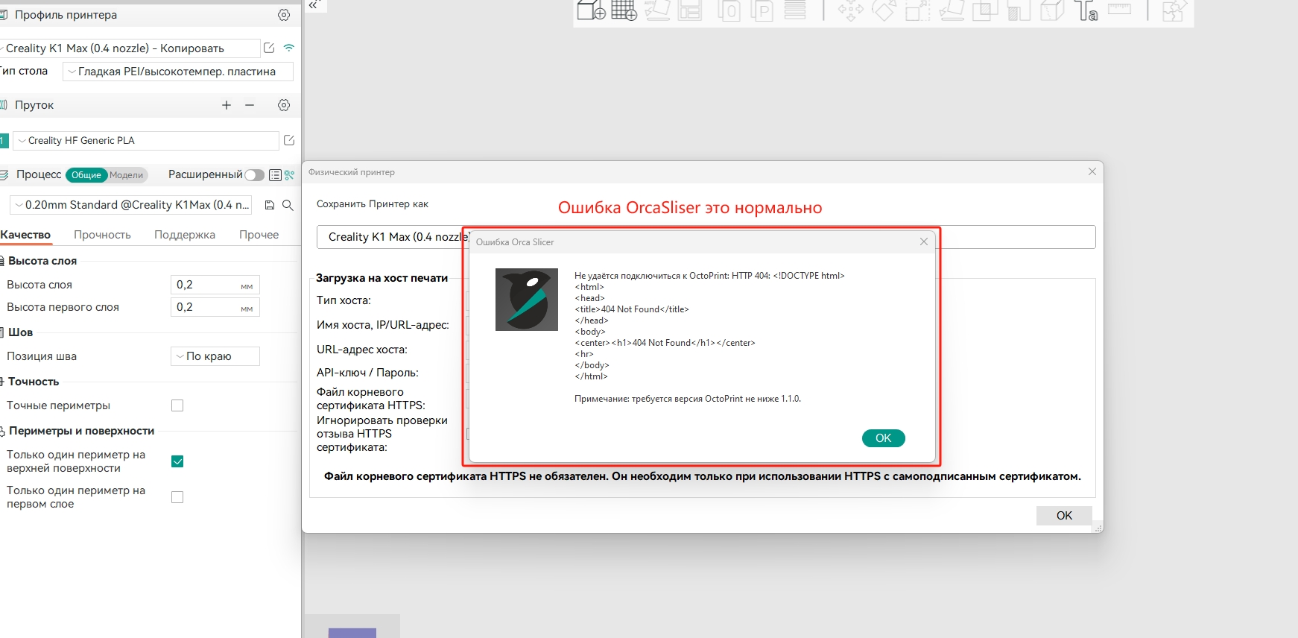This screenshot has height=638, width=1298.
Task: Open the Качество tab
Action: pos(25,235)
